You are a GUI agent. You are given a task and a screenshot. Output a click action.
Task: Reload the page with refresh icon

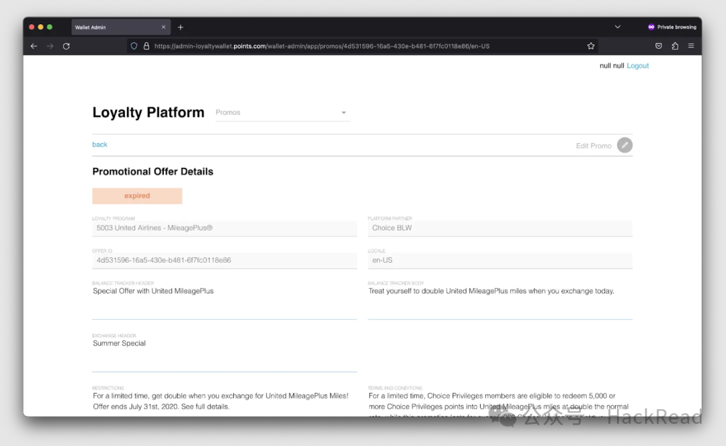[66, 46]
